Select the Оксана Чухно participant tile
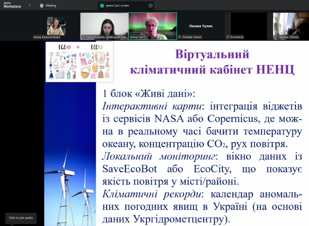Viewport: 309px width, 226px height. [201, 26]
